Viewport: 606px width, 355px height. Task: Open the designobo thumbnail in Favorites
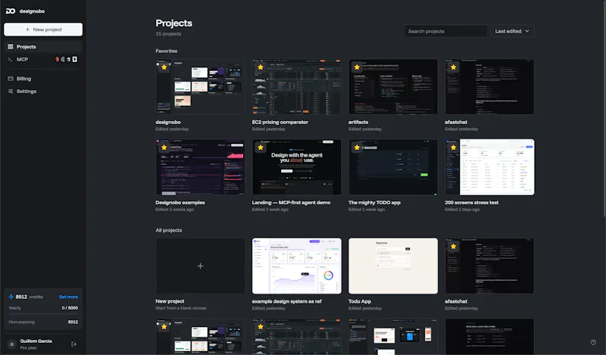[x=200, y=86]
